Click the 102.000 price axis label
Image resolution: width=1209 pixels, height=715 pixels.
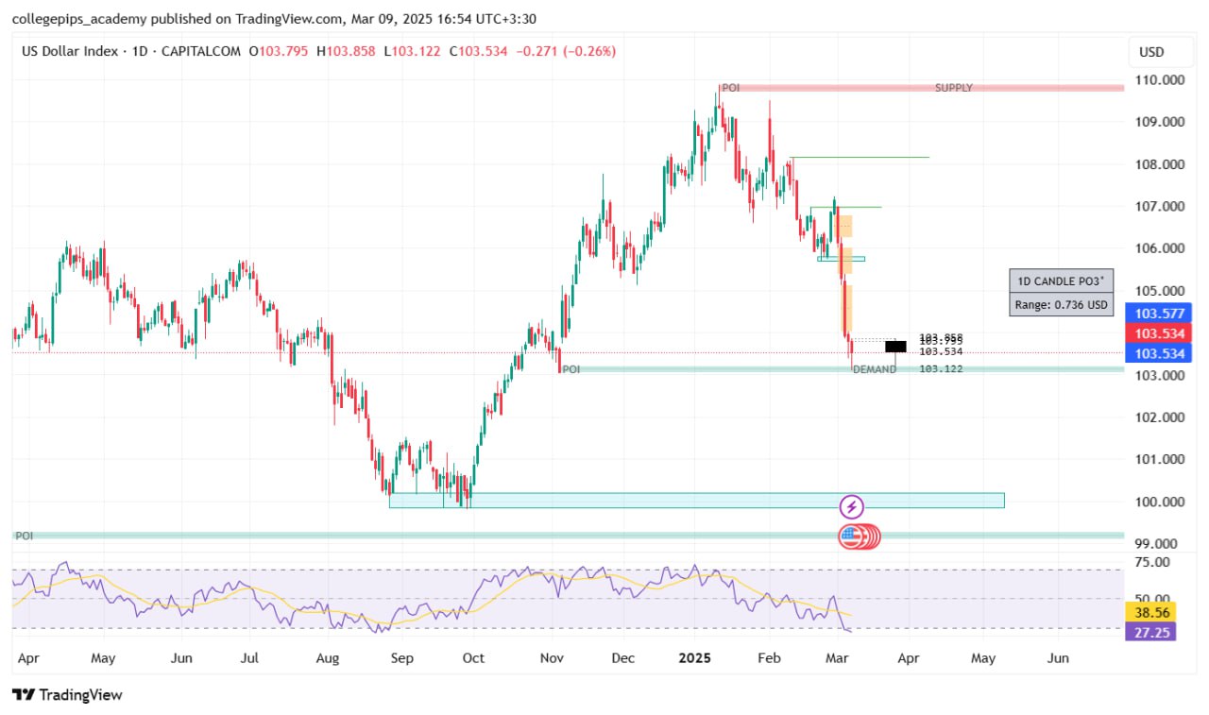[1159, 417]
